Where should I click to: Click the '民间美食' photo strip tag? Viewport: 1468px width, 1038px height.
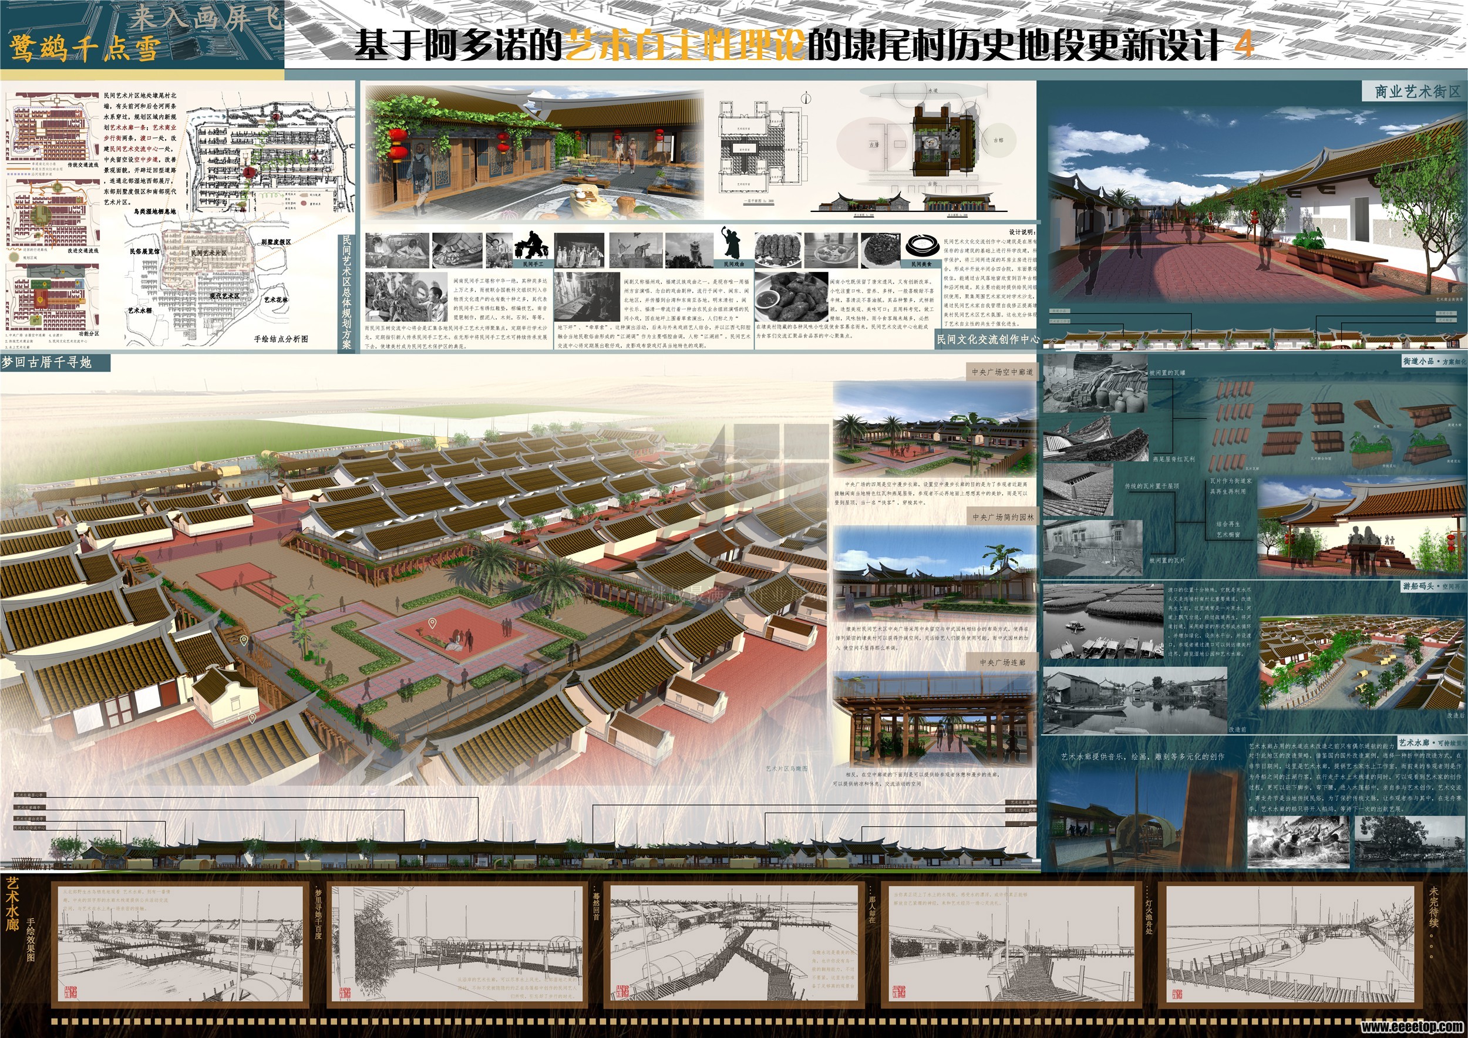(x=921, y=264)
